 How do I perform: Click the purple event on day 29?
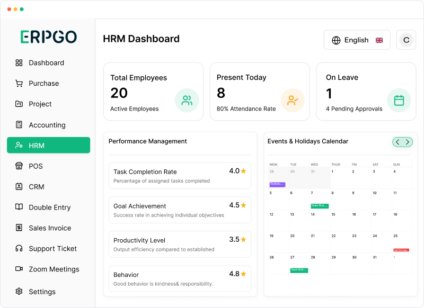pyautogui.click(x=277, y=184)
